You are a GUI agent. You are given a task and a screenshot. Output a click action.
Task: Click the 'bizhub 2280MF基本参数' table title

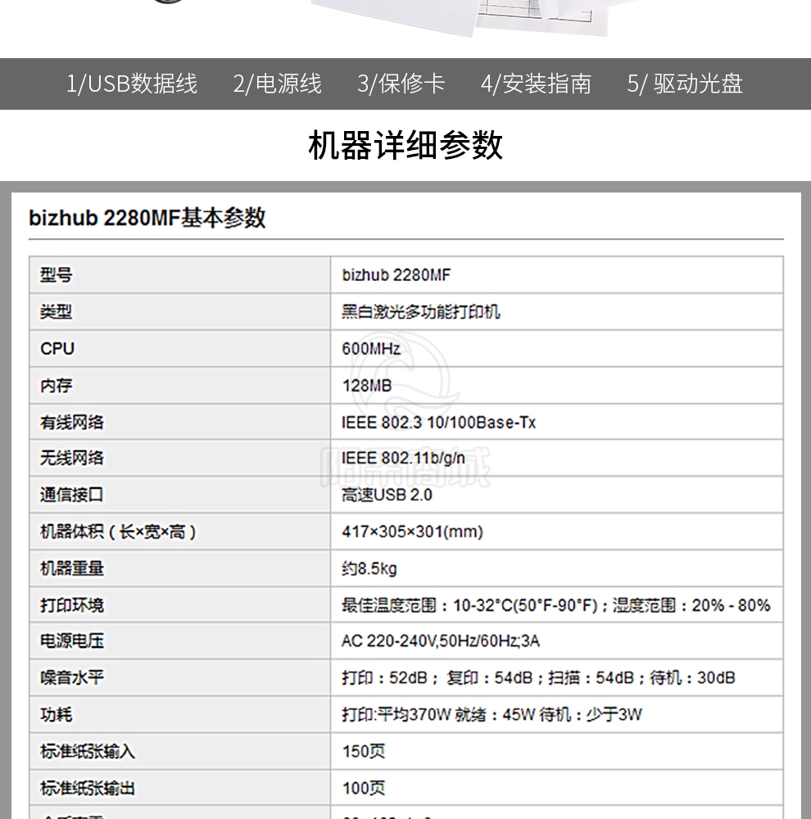(x=147, y=218)
